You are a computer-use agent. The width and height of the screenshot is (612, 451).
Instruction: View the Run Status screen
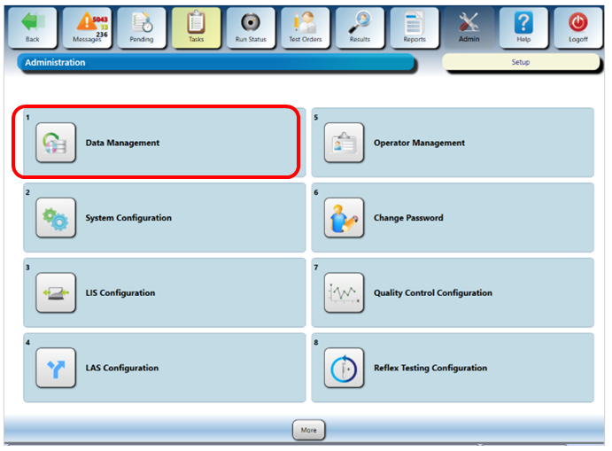tap(251, 27)
